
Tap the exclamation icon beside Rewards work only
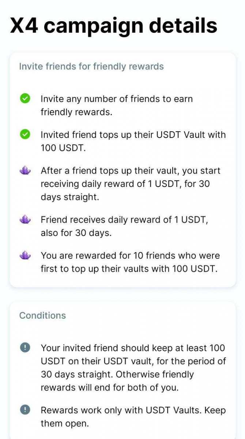tap(25, 410)
